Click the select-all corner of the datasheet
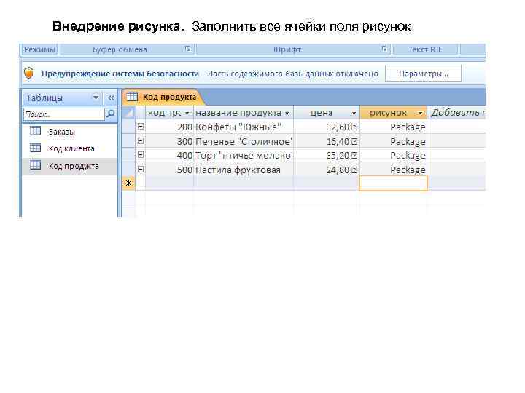 click(x=129, y=113)
